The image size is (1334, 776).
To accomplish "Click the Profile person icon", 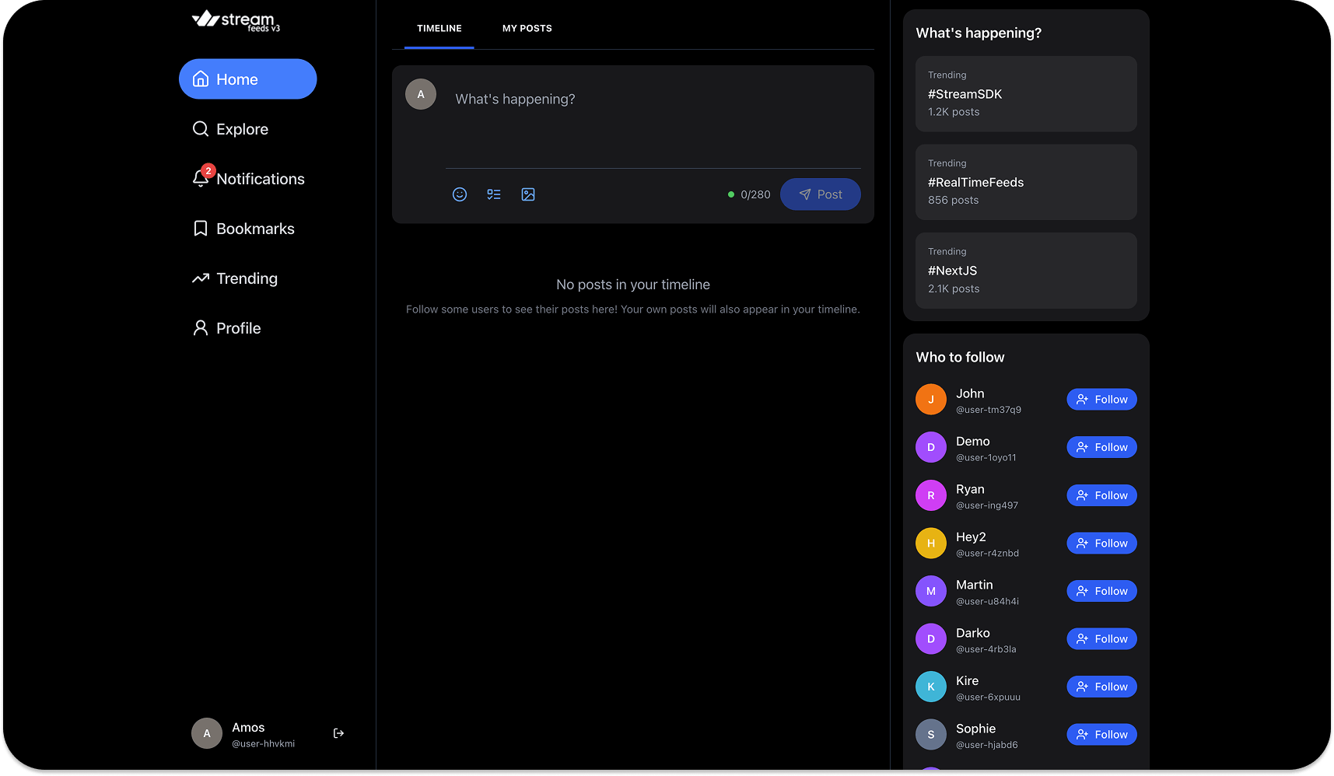I will [201, 328].
